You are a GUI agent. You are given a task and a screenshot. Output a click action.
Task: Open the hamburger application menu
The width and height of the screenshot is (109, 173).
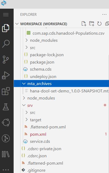click(x=6, y=14)
